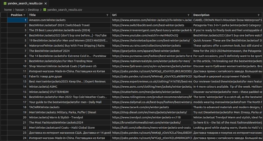263x141 pixels.
Task: Select the tacwrk.com URL cell
Action: [x=151, y=107]
